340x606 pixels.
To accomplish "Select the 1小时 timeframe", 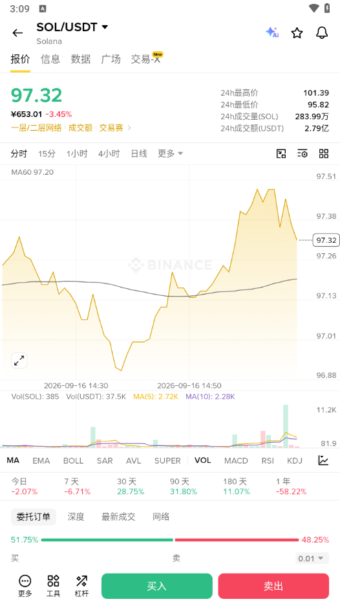I will pyautogui.click(x=77, y=153).
